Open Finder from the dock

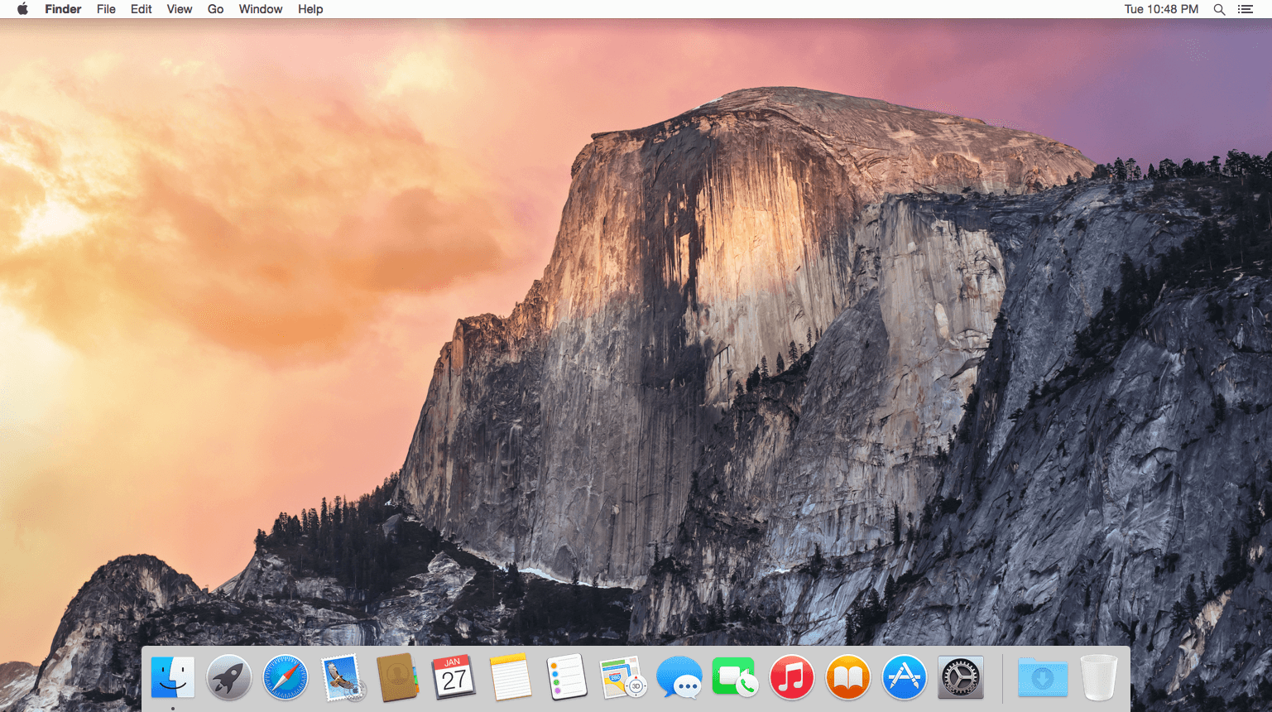pos(173,677)
